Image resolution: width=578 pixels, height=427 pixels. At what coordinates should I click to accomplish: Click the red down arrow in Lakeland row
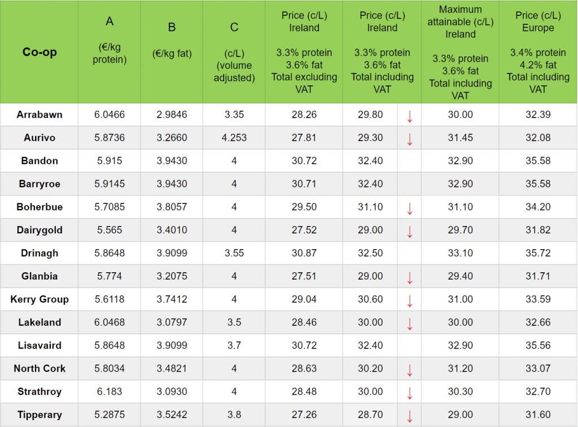[x=410, y=324]
